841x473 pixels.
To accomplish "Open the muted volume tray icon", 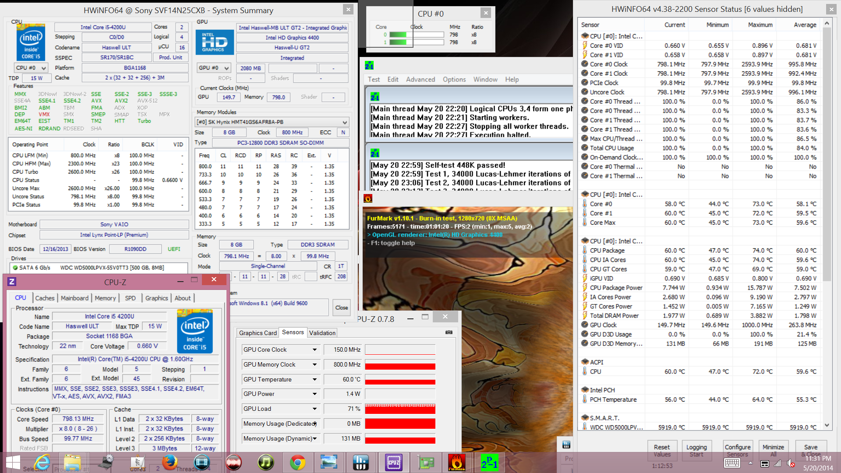I will (791, 463).
